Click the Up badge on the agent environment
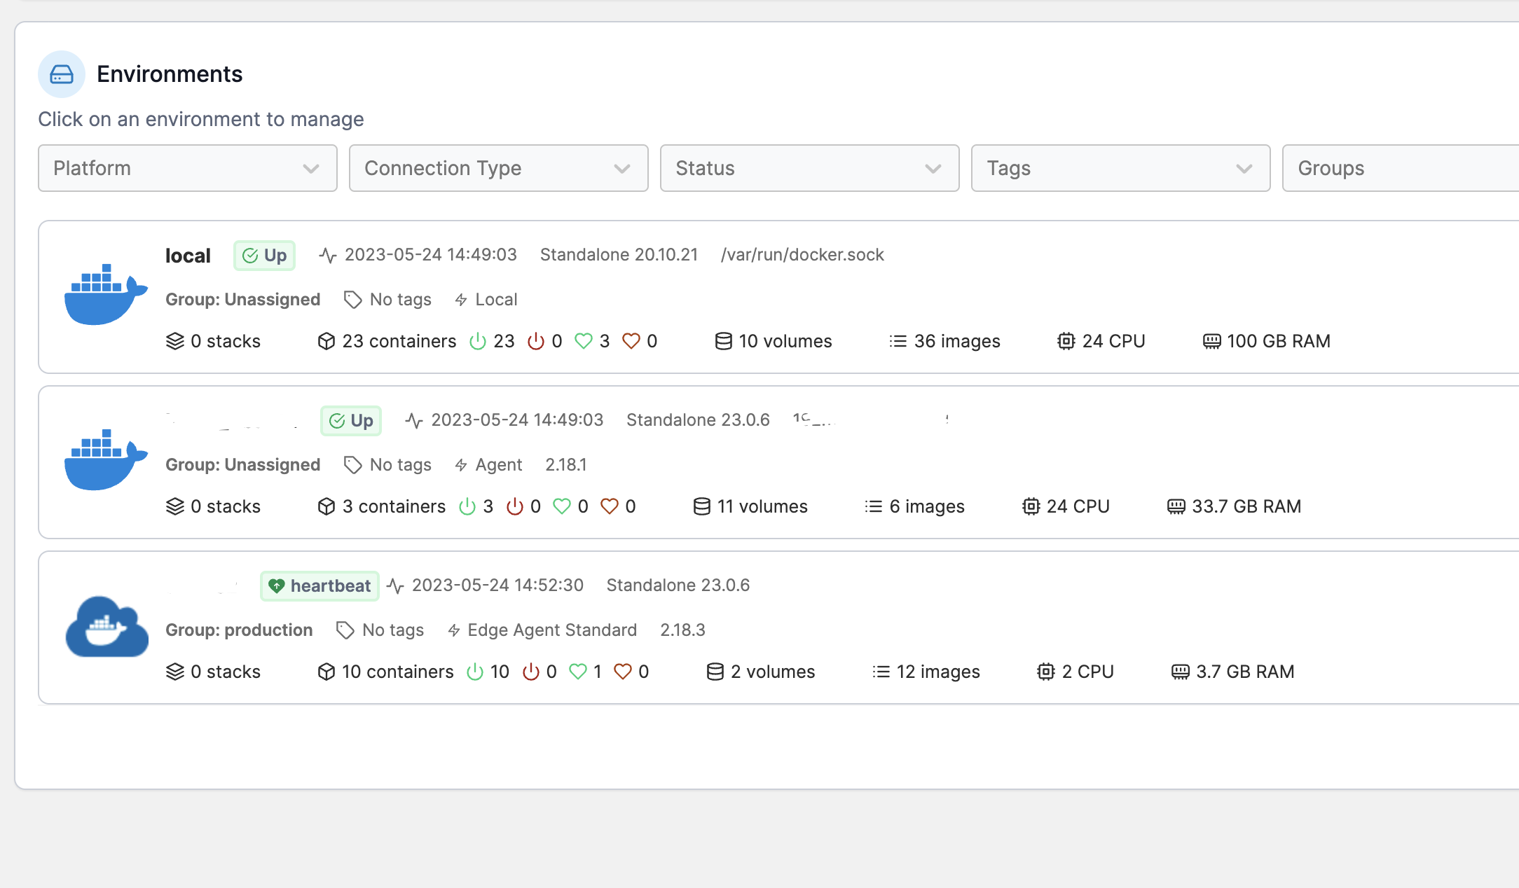This screenshot has height=888, width=1519. point(351,421)
